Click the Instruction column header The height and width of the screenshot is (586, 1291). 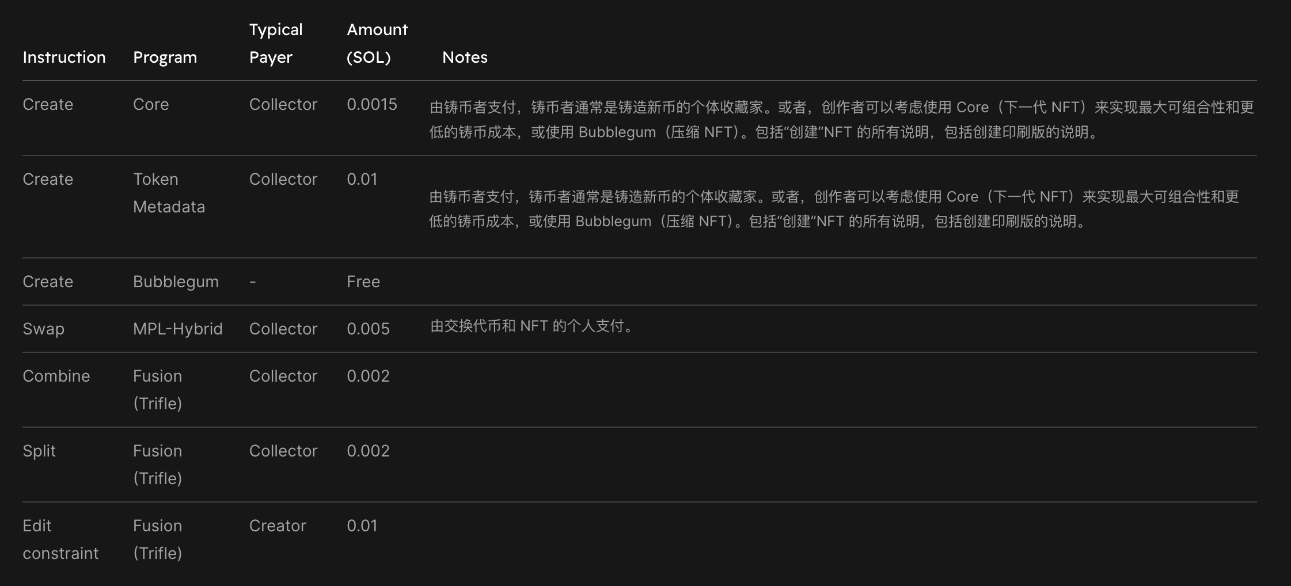(64, 57)
